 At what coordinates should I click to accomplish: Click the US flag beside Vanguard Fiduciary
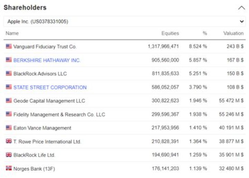9,46
